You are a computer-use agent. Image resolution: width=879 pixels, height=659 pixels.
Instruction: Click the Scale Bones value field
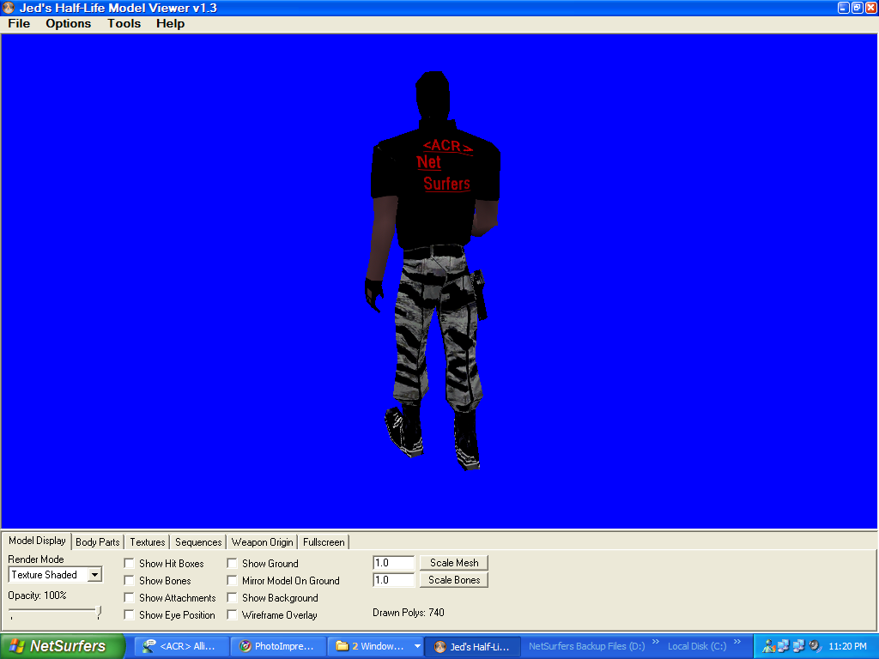tap(393, 580)
